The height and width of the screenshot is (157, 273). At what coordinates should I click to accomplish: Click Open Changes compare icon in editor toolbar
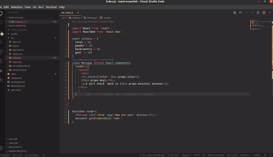[x=235, y=12]
